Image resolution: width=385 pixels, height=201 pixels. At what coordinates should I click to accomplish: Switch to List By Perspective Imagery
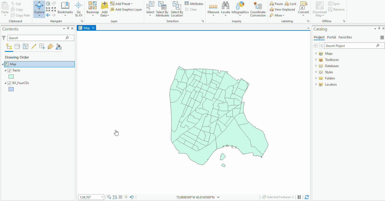(x=59, y=46)
